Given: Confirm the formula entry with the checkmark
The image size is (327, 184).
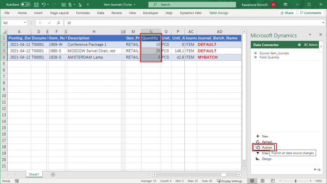Looking at the screenshot, I should tap(49, 23).
